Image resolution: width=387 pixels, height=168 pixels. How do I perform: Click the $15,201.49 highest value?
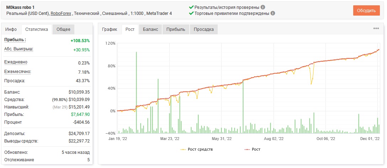pos(79,107)
